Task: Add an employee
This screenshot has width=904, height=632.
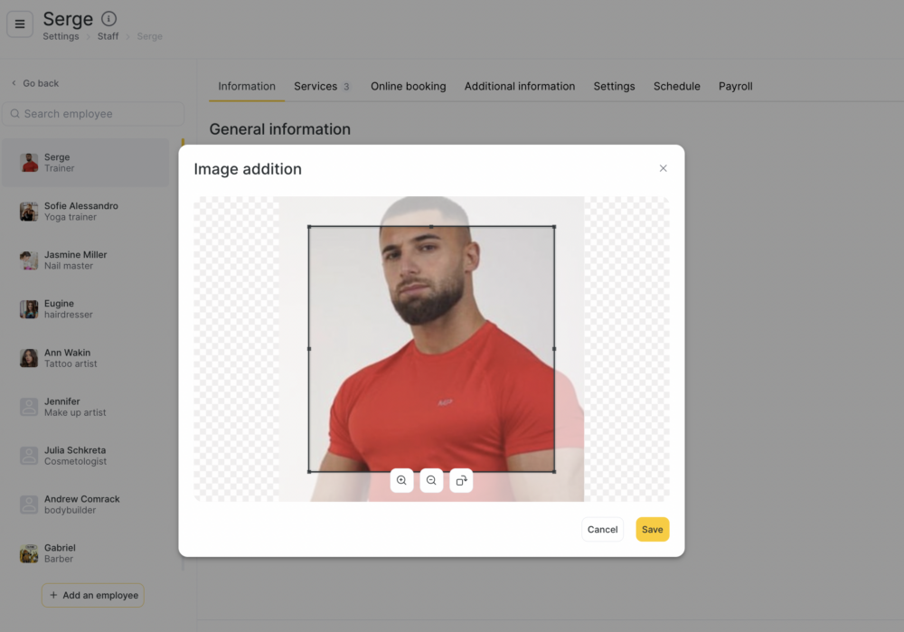Action: pyautogui.click(x=93, y=595)
